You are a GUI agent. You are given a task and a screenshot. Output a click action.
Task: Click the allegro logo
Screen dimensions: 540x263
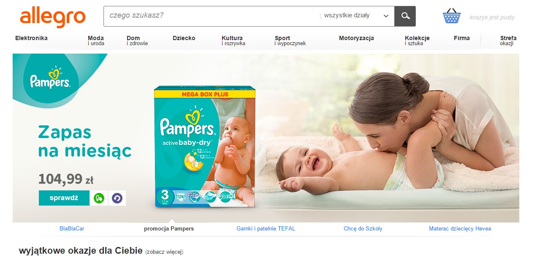[x=53, y=17]
